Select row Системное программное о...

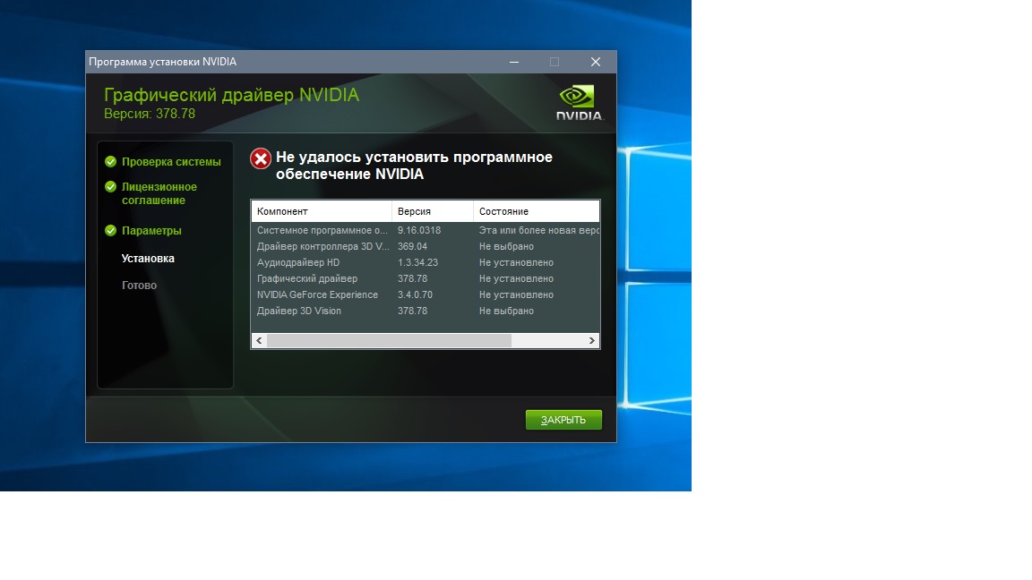click(426, 230)
